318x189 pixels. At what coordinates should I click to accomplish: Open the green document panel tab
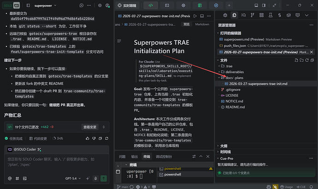click(x=200, y=6)
